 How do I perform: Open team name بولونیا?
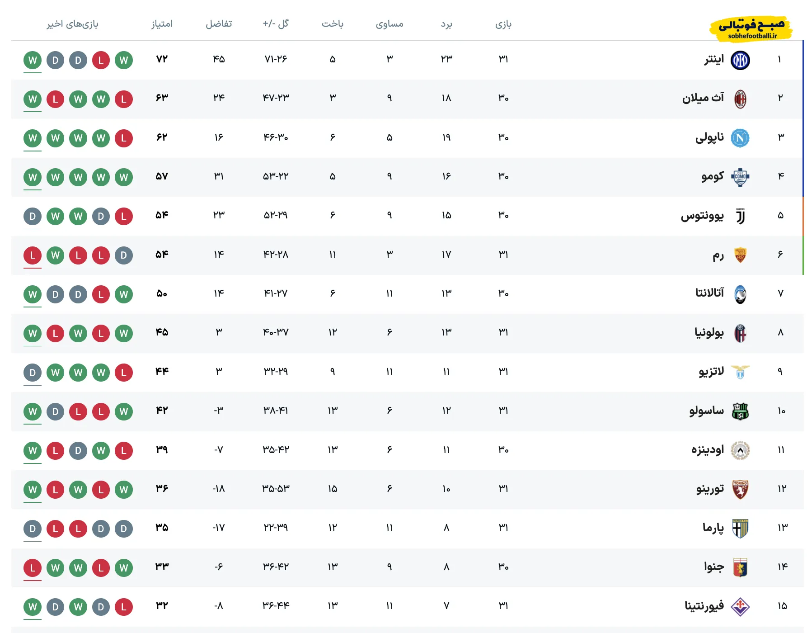[709, 333]
